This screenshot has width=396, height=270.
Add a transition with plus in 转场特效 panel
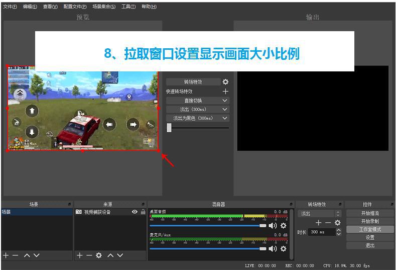pos(319,223)
